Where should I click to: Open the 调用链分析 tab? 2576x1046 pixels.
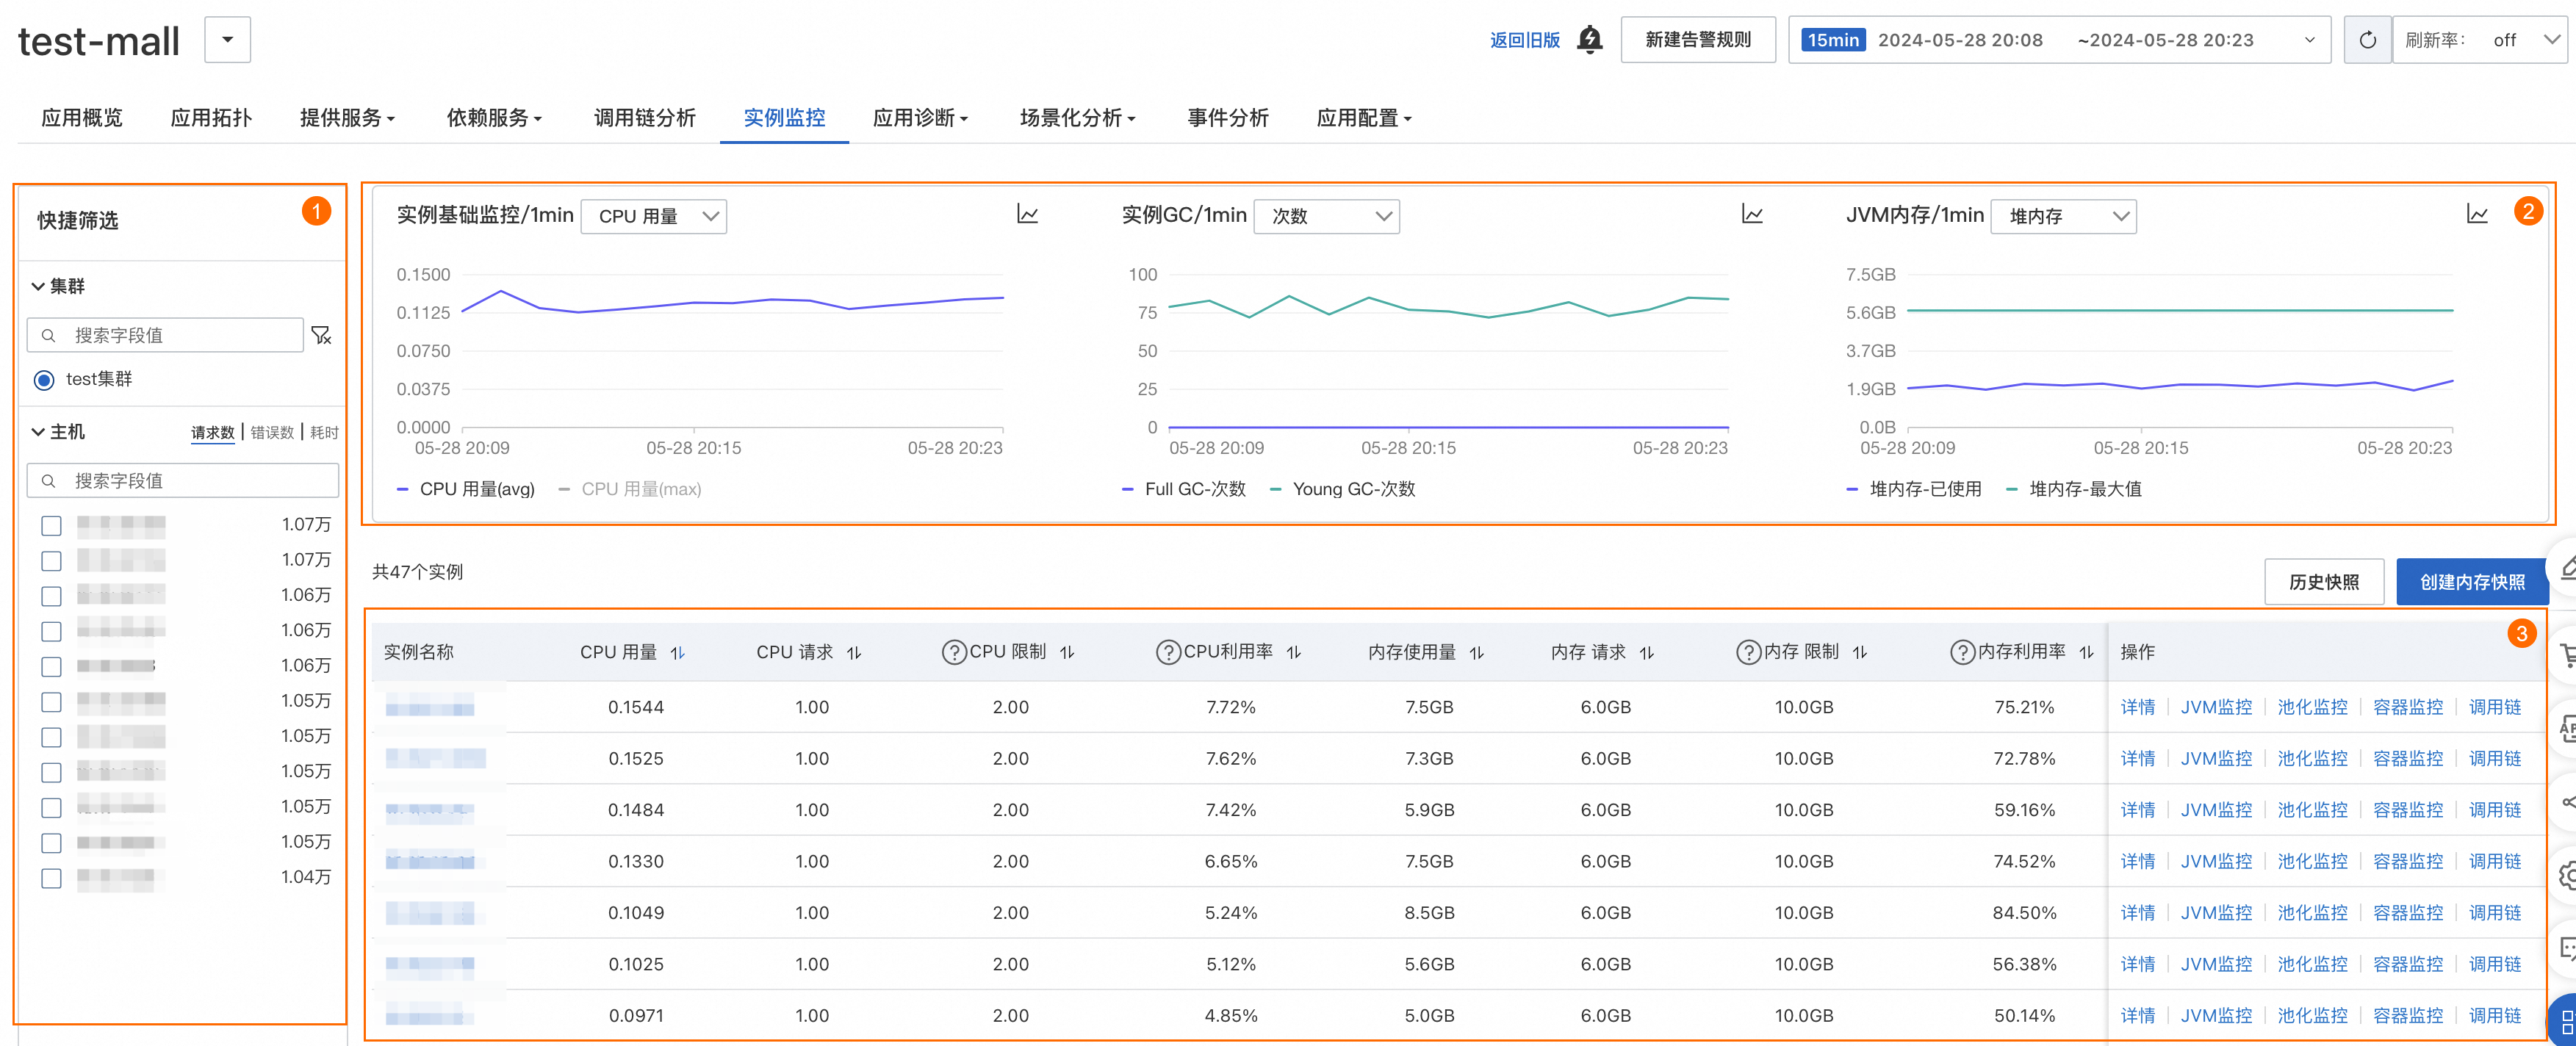click(x=644, y=118)
